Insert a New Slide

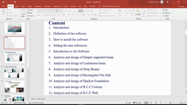(x=23, y=13)
